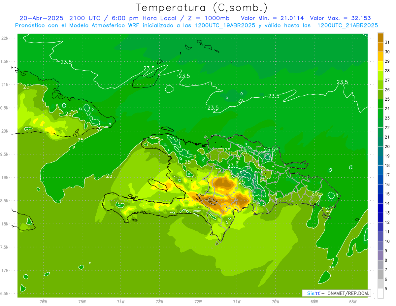The width and height of the screenshot is (396, 306).
Task: Click the "21N" latitude axis label
Action: (5, 85)
